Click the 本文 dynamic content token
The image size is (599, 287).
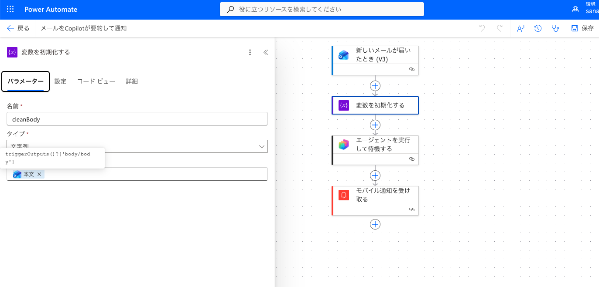click(x=29, y=174)
